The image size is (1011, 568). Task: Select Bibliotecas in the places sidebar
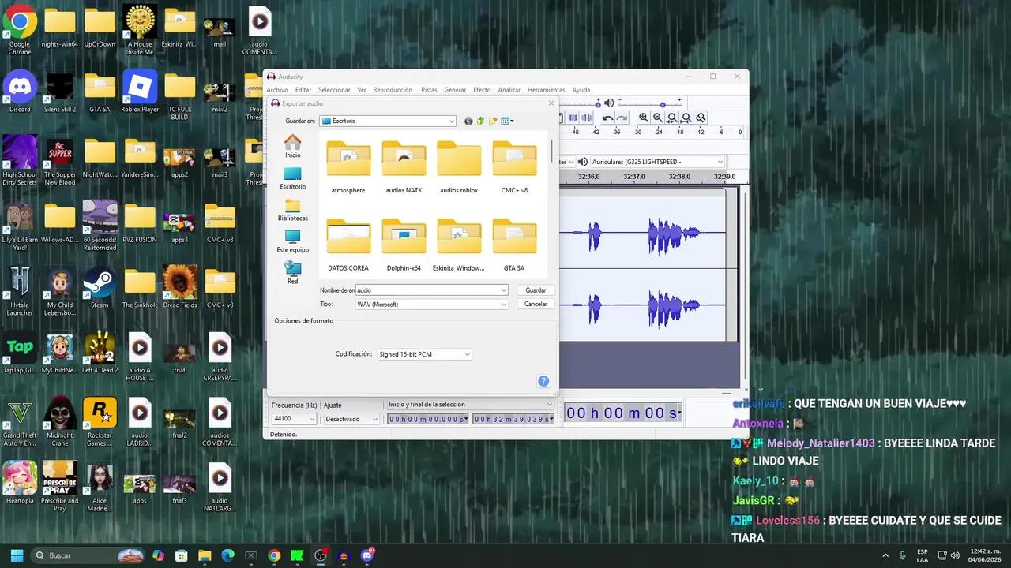tap(293, 210)
